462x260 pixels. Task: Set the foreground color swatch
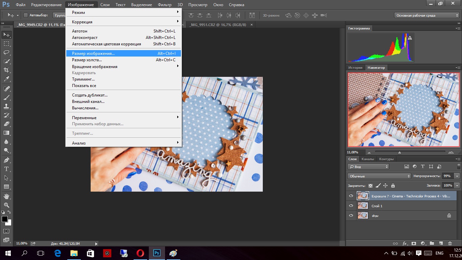tap(4, 219)
